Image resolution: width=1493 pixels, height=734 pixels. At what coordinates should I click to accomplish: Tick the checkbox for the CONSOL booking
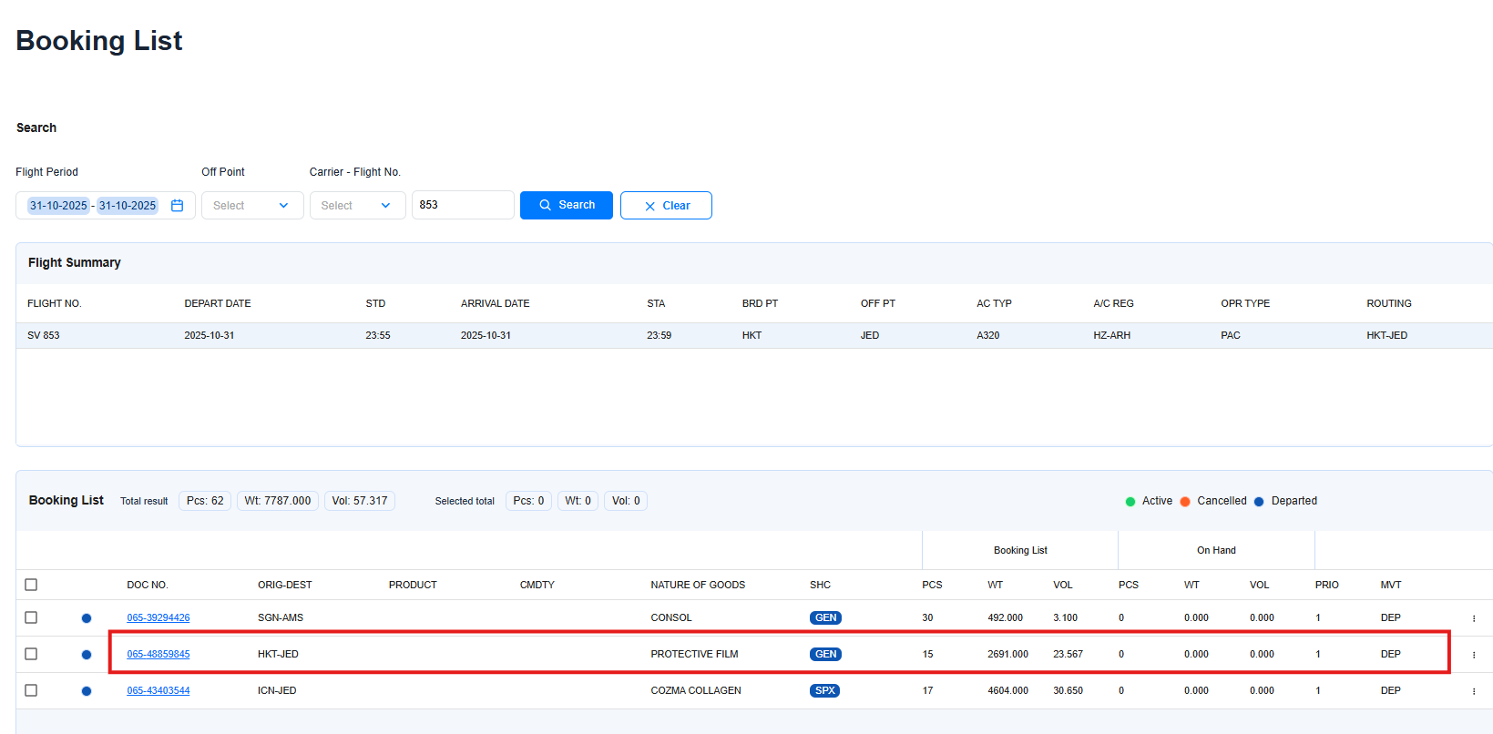coord(31,617)
